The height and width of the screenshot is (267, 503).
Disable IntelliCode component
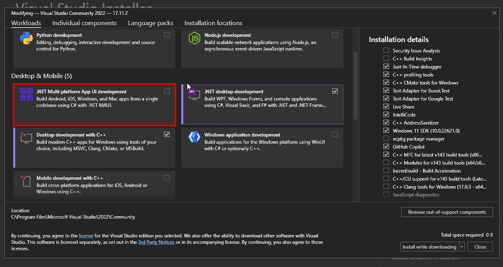coord(386,114)
